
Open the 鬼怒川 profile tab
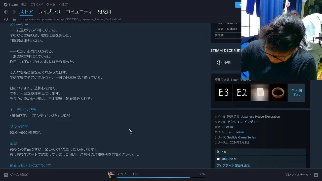click(104, 12)
